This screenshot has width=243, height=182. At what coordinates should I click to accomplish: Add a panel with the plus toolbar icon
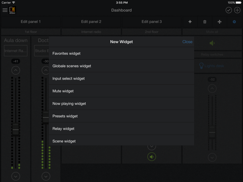click(190, 22)
